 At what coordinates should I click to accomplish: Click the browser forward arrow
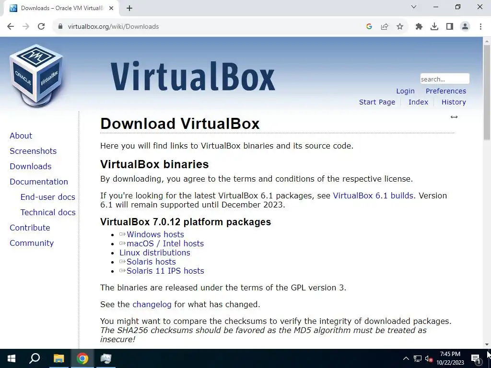(26, 27)
